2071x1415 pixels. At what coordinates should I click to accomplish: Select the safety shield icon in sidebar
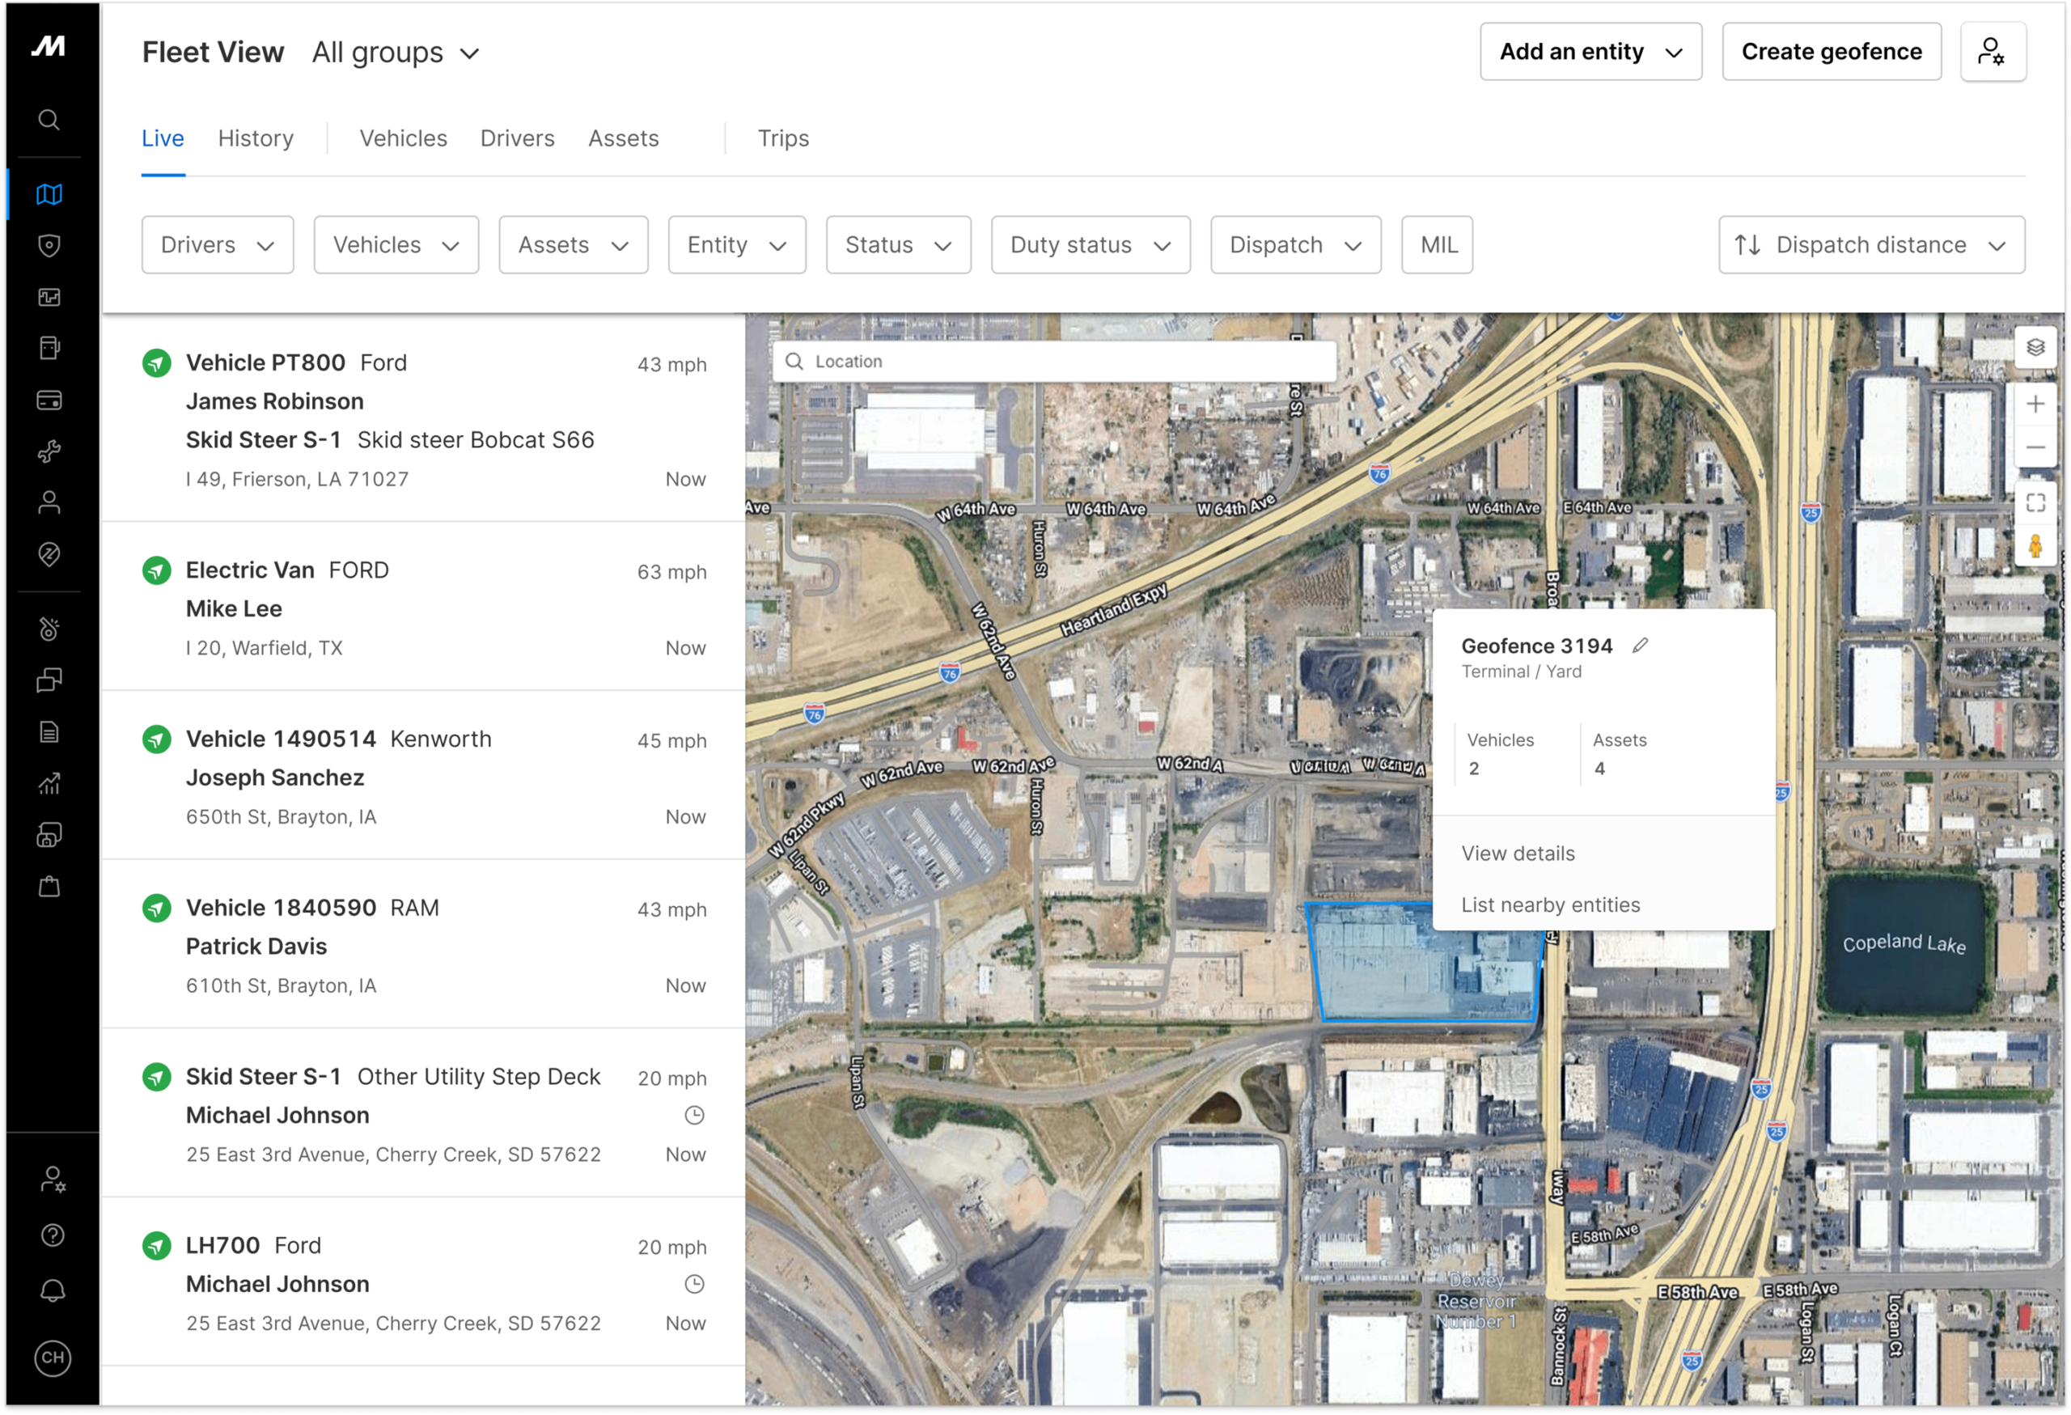(x=49, y=246)
